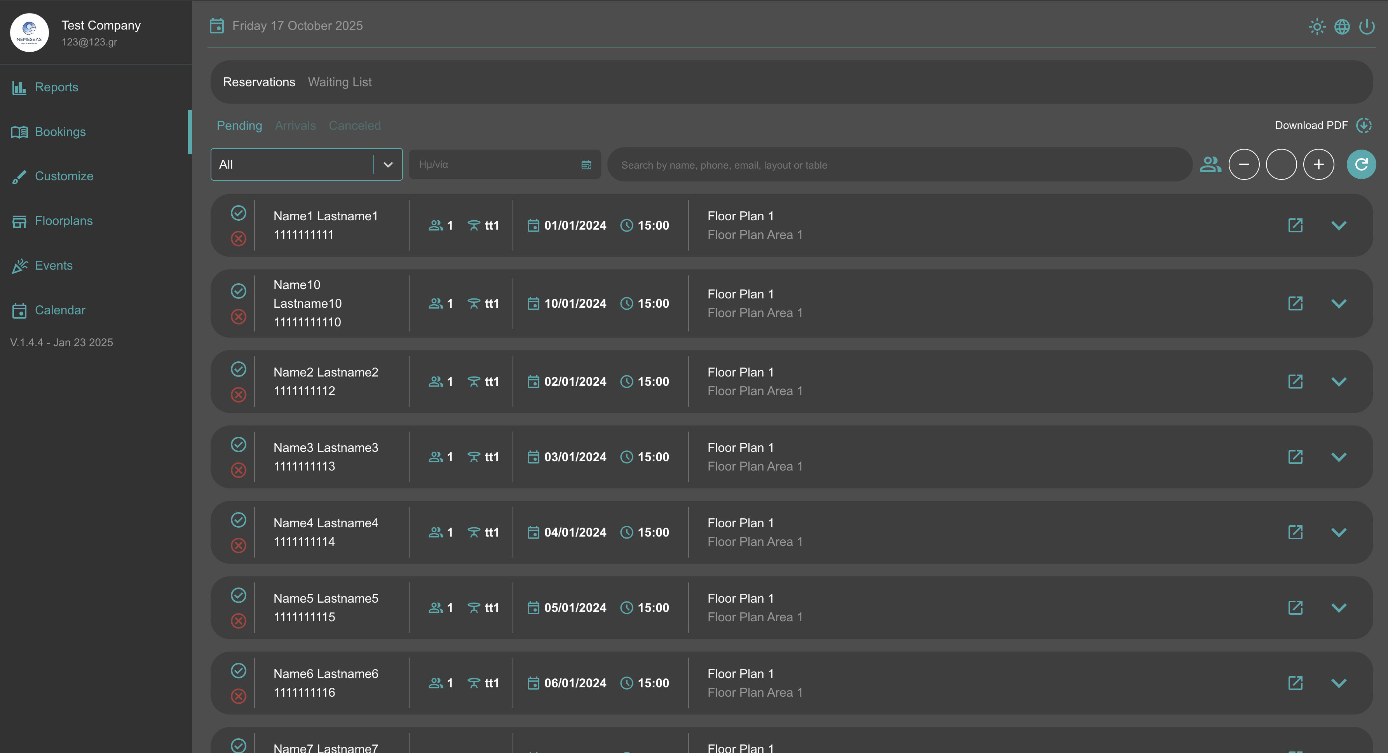Confirm Name4 Lastname4 reservation with checkmark

click(238, 520)
